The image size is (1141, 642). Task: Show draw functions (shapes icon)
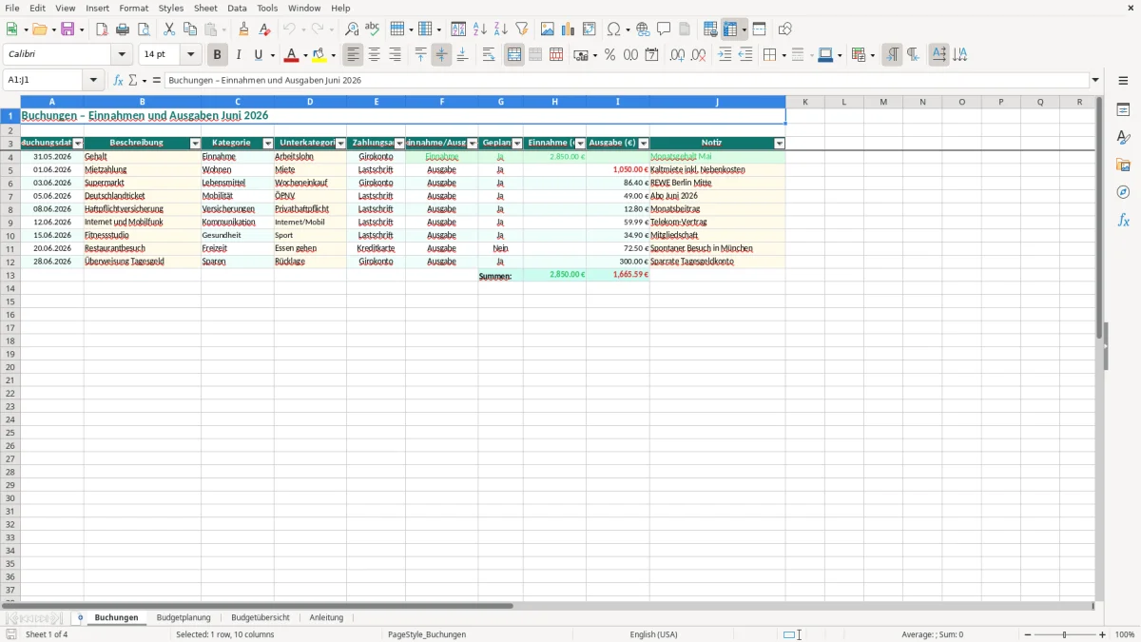point(785,29)
